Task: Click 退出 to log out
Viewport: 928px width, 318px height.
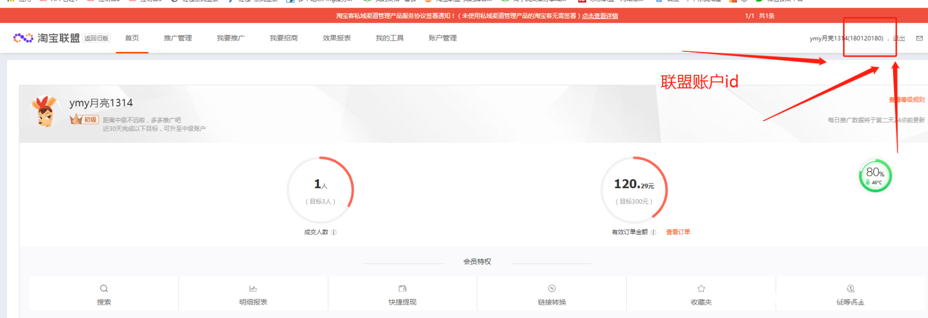Action: (899, 38)
